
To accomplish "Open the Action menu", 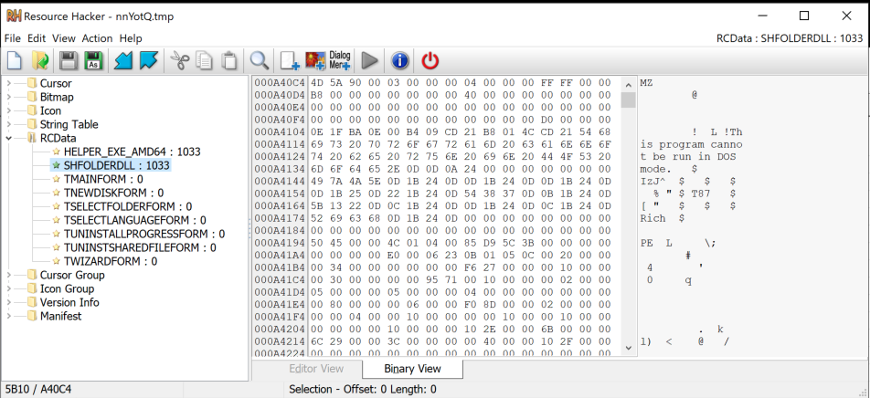I will (x=97, y=38).
